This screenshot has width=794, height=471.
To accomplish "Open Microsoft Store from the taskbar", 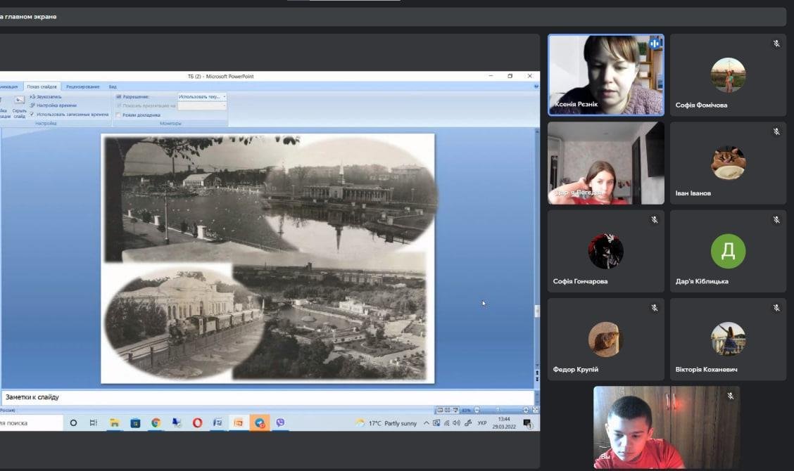I will (135, 423).
